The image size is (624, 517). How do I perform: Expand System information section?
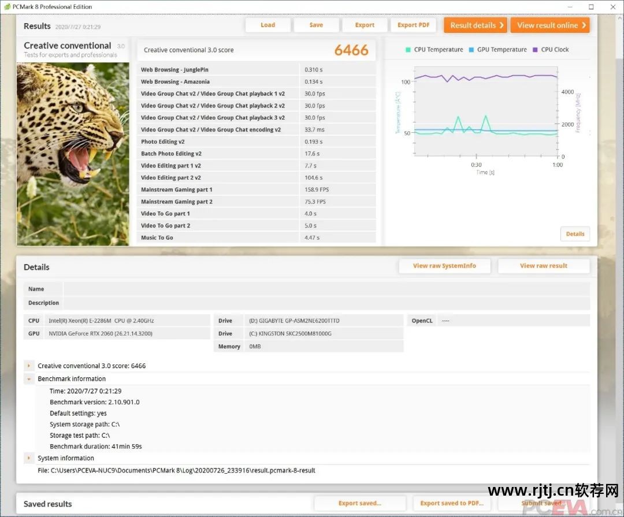tap(29, 458)
